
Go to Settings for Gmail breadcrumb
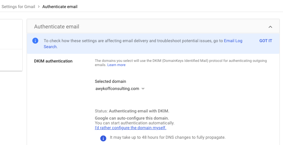point(18,7)
